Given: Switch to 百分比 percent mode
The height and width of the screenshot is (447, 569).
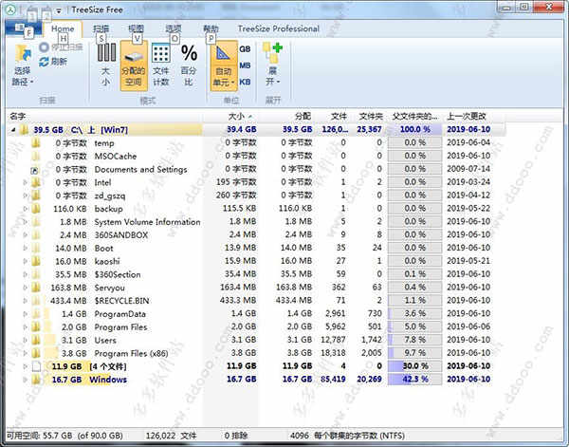Looking at the screenshot, I should coord(189,65).
